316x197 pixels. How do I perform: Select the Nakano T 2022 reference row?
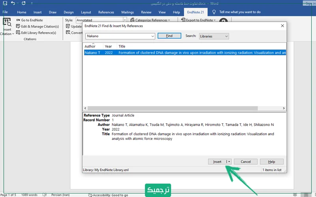[x=184, y=52]
